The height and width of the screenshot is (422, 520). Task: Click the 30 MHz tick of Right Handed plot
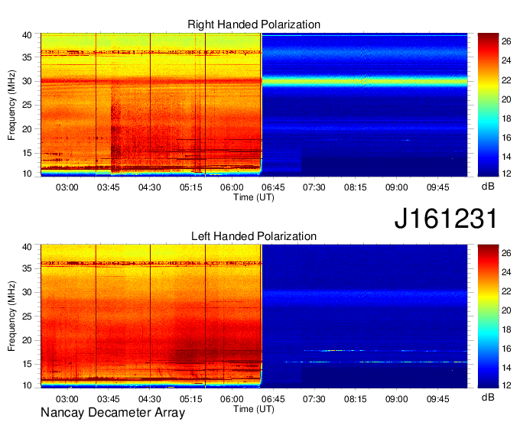[27, 81]
